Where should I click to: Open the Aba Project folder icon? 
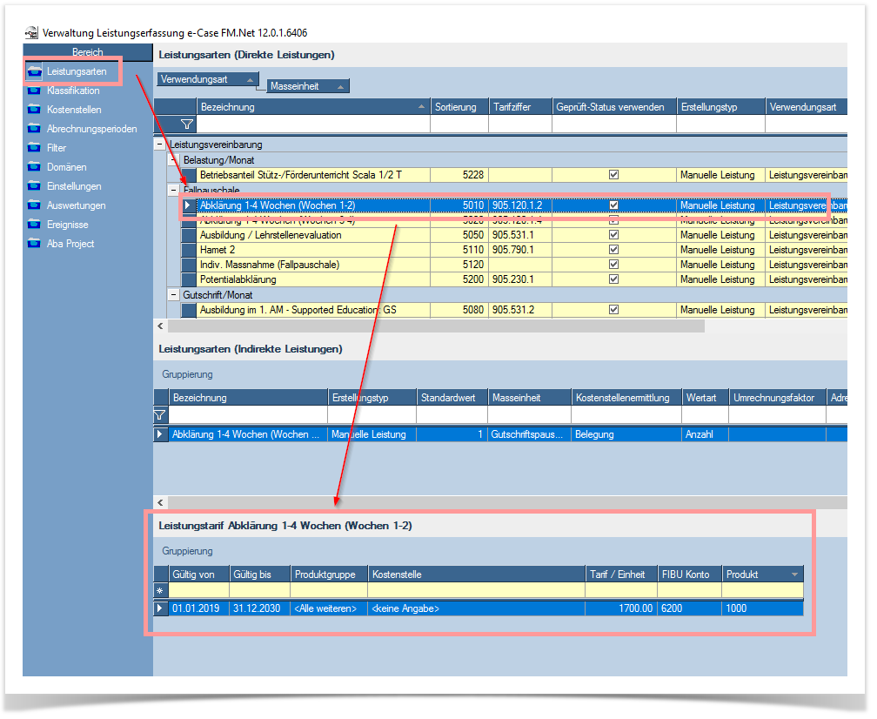(34, 244)
